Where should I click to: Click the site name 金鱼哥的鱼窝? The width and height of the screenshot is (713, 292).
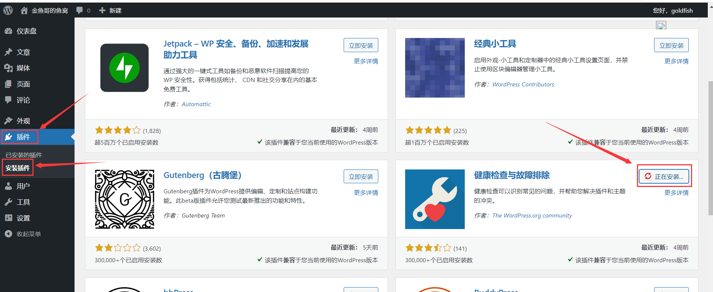point(50,10)
